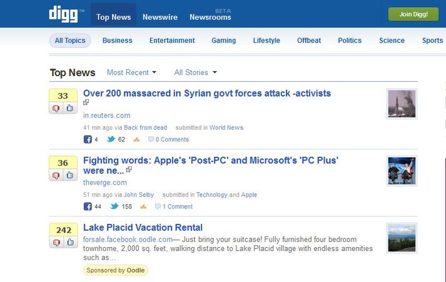The width and height of the screenshot is (446, 282).
Task: Bury the Fighting words Apple story
Action: (56, 175)
